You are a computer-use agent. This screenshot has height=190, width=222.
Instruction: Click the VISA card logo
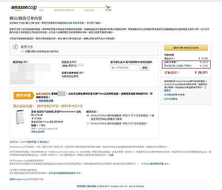(x=65, y=66)
